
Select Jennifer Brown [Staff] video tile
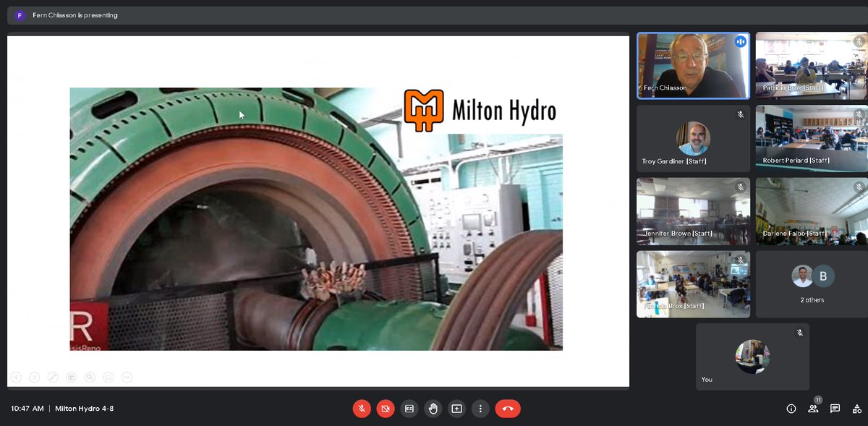click(x=693, y=211)
